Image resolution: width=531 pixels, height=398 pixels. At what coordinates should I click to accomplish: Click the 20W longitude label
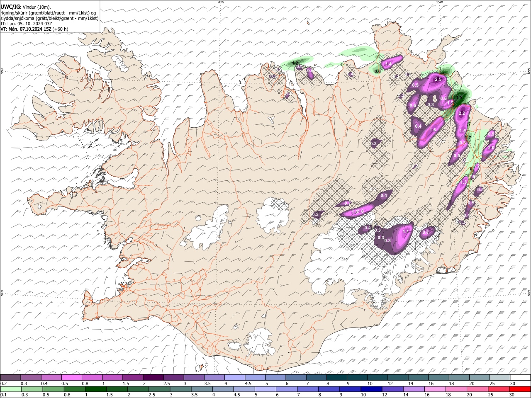(x=221, y=2)
